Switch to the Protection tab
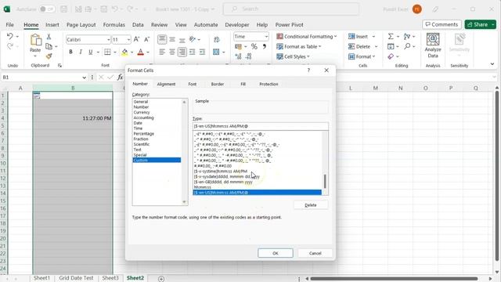Image resolution: width=501 pixels, height=282 pixels. point(269,84)
